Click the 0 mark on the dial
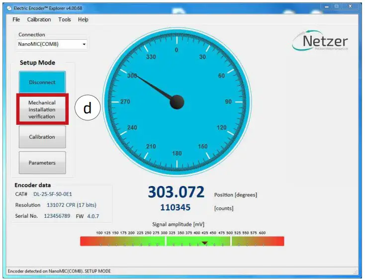 click(177, 50)
